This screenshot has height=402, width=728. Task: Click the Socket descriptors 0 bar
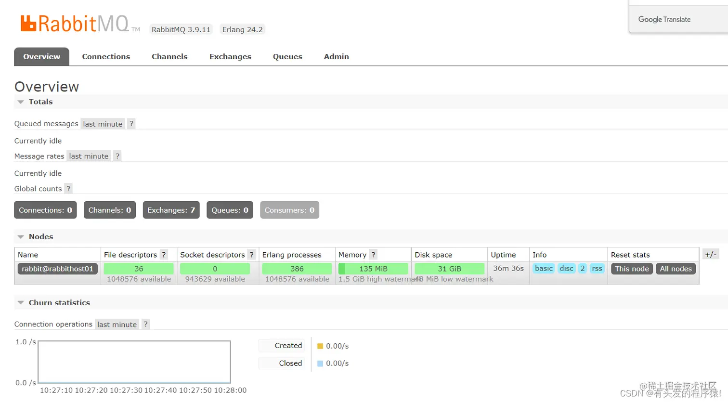(x=215, y=269)
